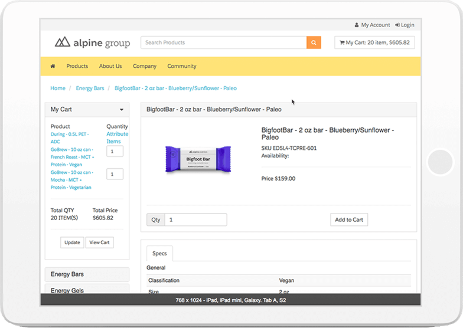Click the Bigfoot Bar product image
The height and width of the screenshot is (328, 463).
[x=198, y=159]
